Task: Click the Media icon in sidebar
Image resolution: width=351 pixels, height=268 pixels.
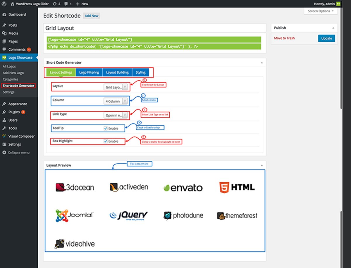Action: pos(4,33)
